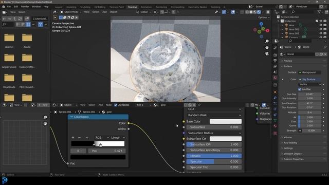Switch file browser to thumbnail display
Image resolution: width=329 pixels, height=185 pixels.
point(28,25)
